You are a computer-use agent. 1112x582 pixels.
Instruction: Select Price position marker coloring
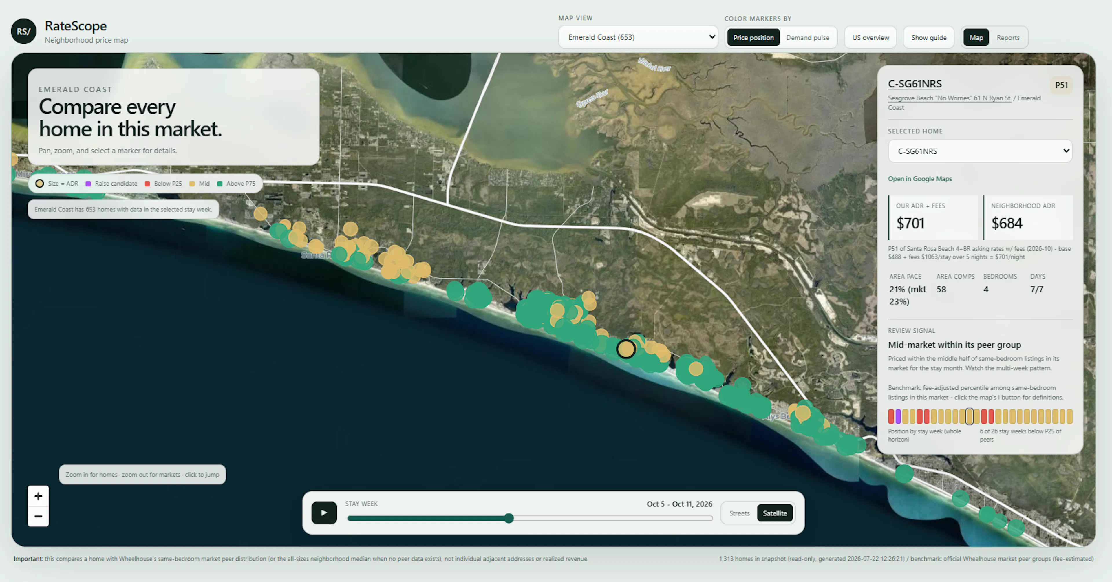753,38
